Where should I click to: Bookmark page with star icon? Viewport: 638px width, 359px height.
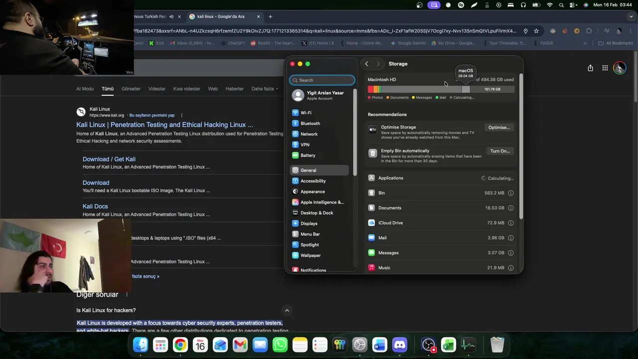(536, 31)
